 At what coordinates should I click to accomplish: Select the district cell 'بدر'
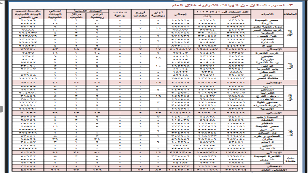point(267,163)
